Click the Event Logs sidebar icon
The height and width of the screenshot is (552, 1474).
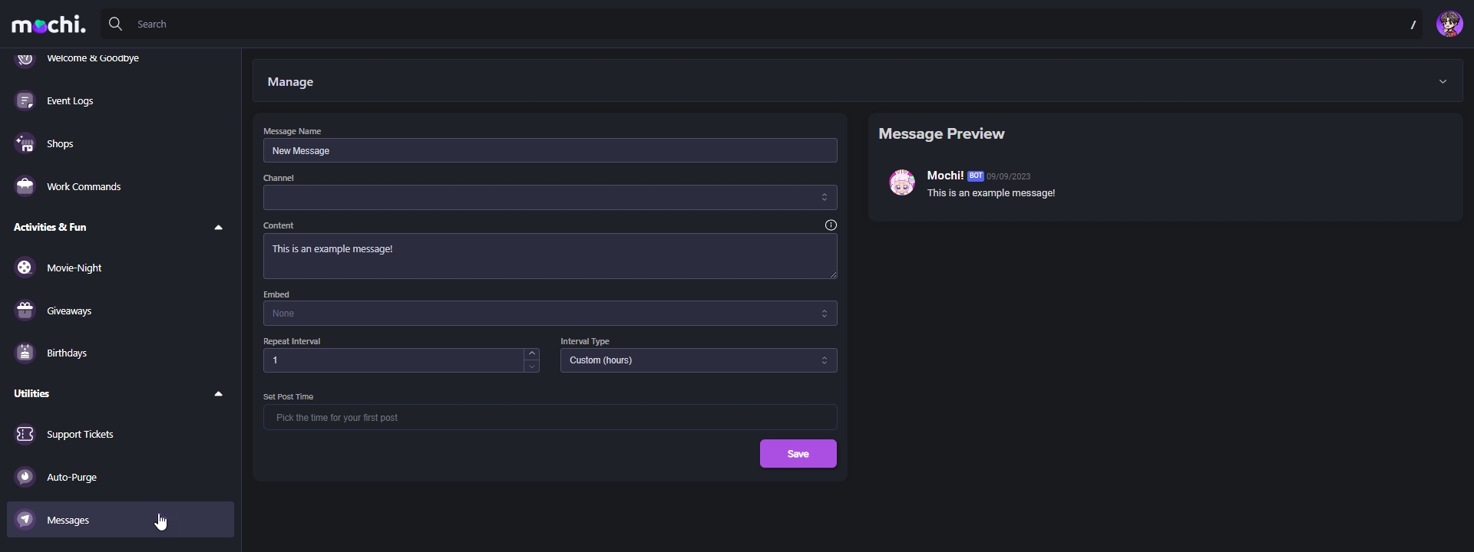point(25,101)
